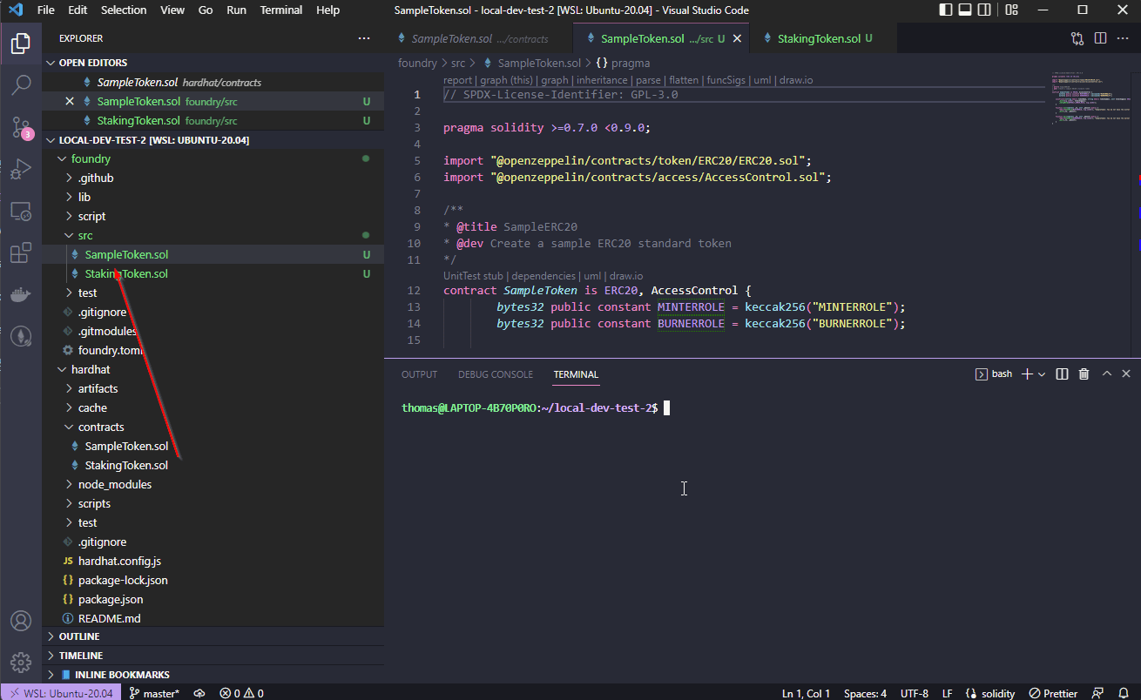Open the File menu
Viewport: 1141px width, 700px height.
click(46, 10)
